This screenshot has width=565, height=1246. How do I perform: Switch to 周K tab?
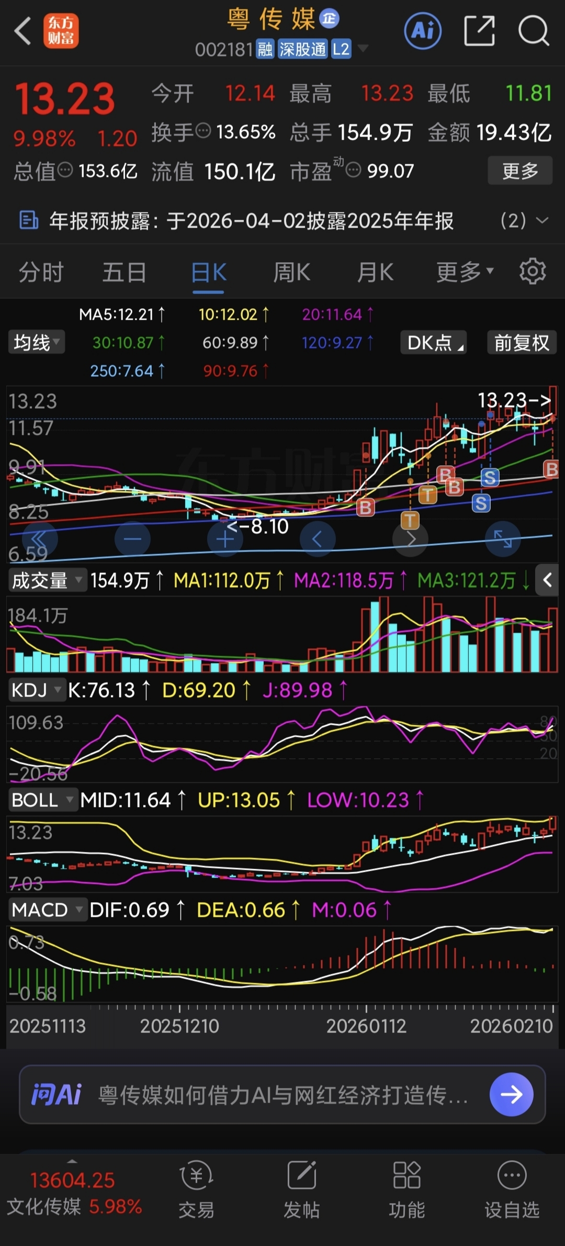pyautogui.click(x=292, y=273)
